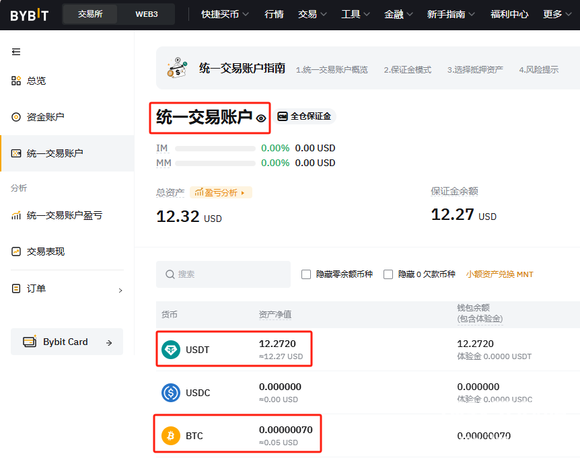Click the USDC net value 0.000000

coord(280,387)
